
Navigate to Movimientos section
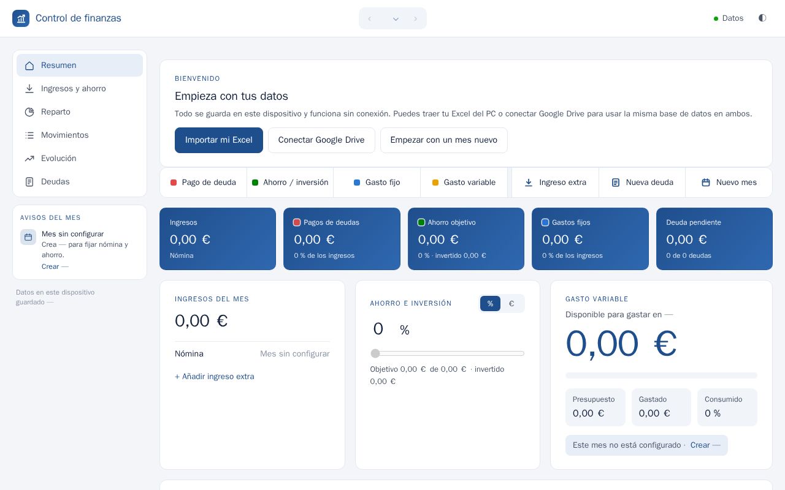pos(80,135)
